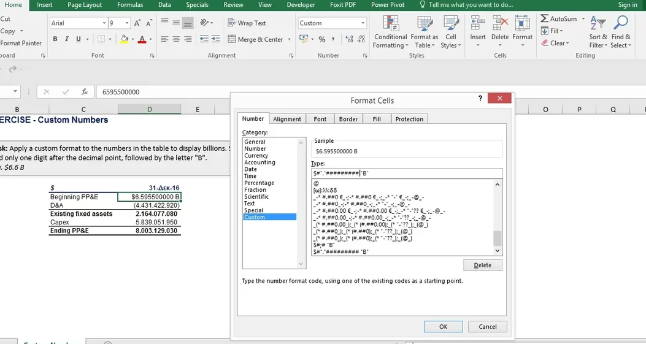Expand the font name dropdown
646x344 pixels.
tap(104, 23)
